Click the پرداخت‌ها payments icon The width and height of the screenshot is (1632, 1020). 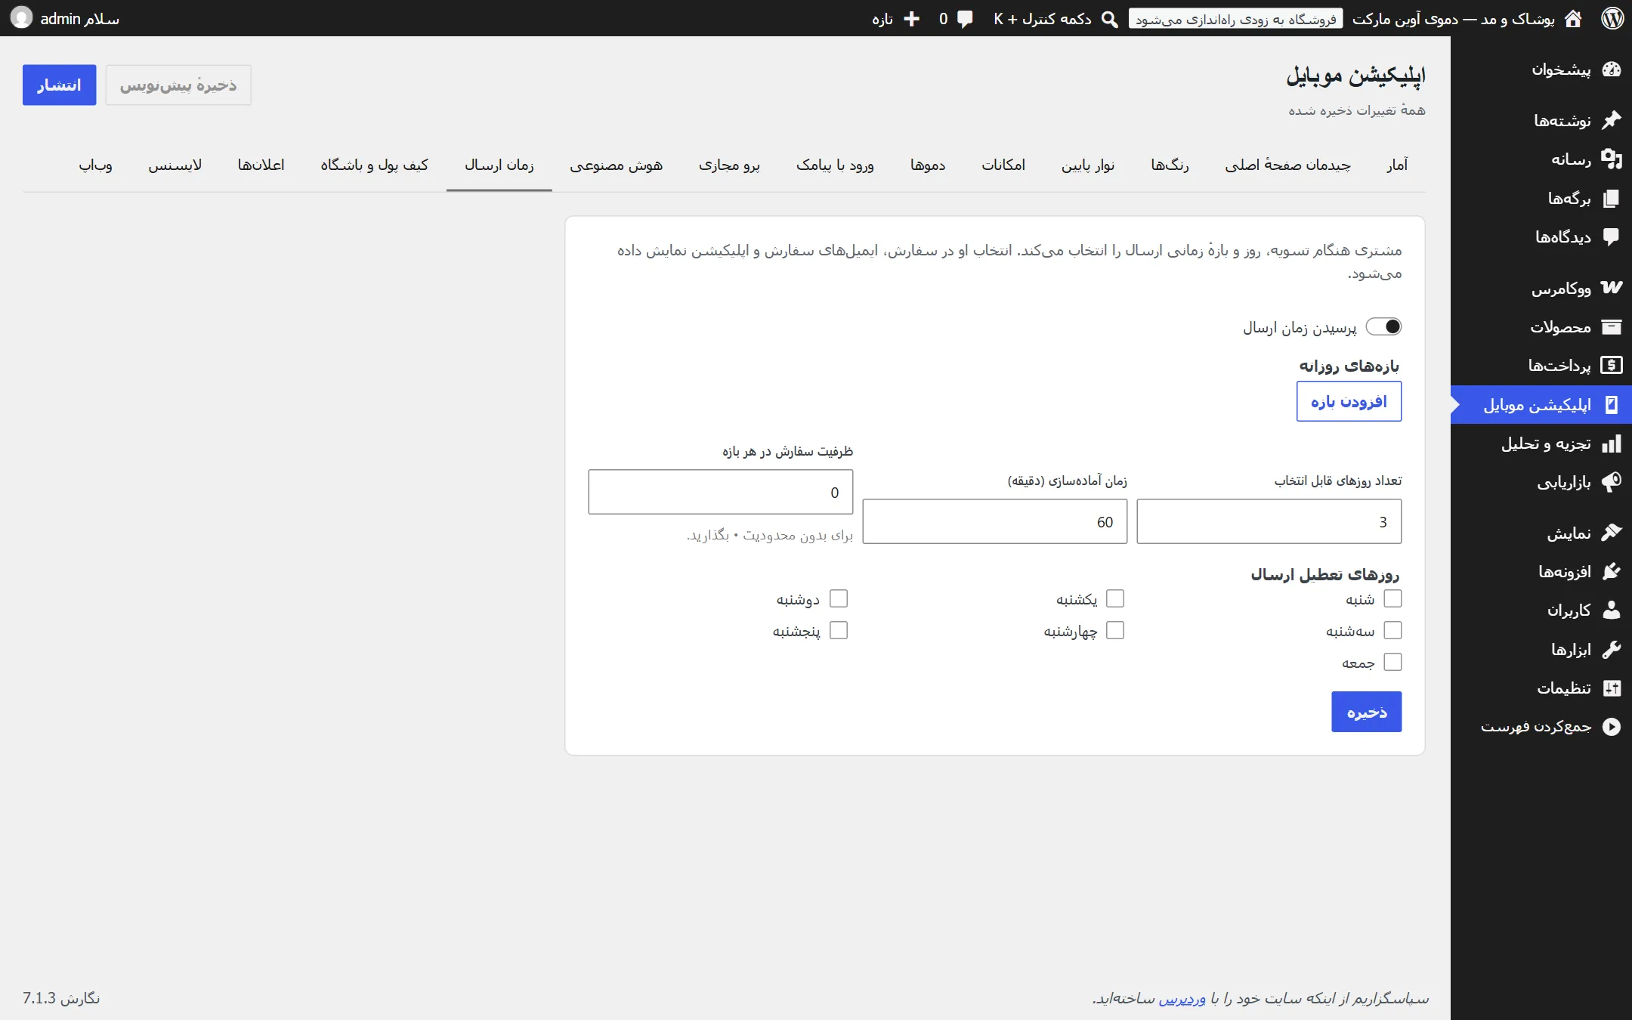tap(1612, 365)
